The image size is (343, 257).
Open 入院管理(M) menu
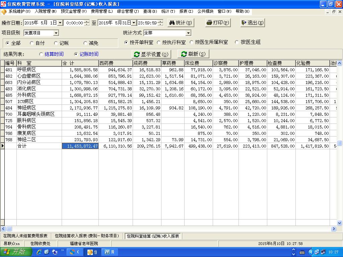tap(46, 11)
